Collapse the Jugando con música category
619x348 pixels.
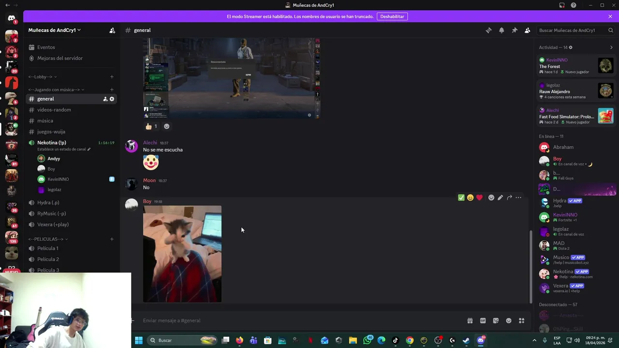tap(56, 89)
